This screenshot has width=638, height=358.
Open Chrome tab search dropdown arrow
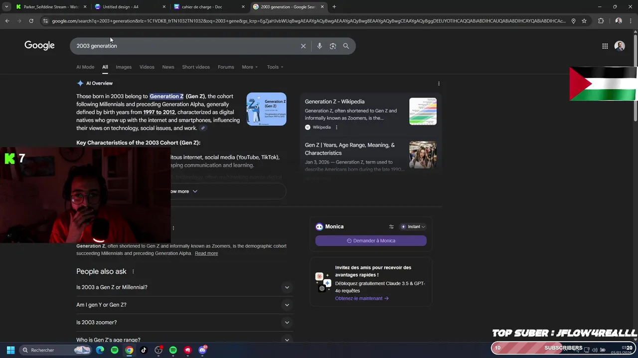pyautogui.click(x=6, y=7)
